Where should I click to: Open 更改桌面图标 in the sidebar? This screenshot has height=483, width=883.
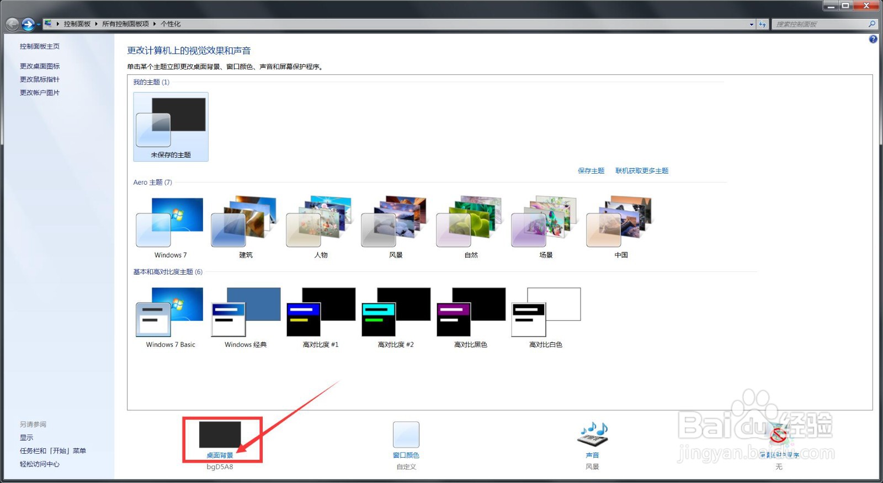40,66
